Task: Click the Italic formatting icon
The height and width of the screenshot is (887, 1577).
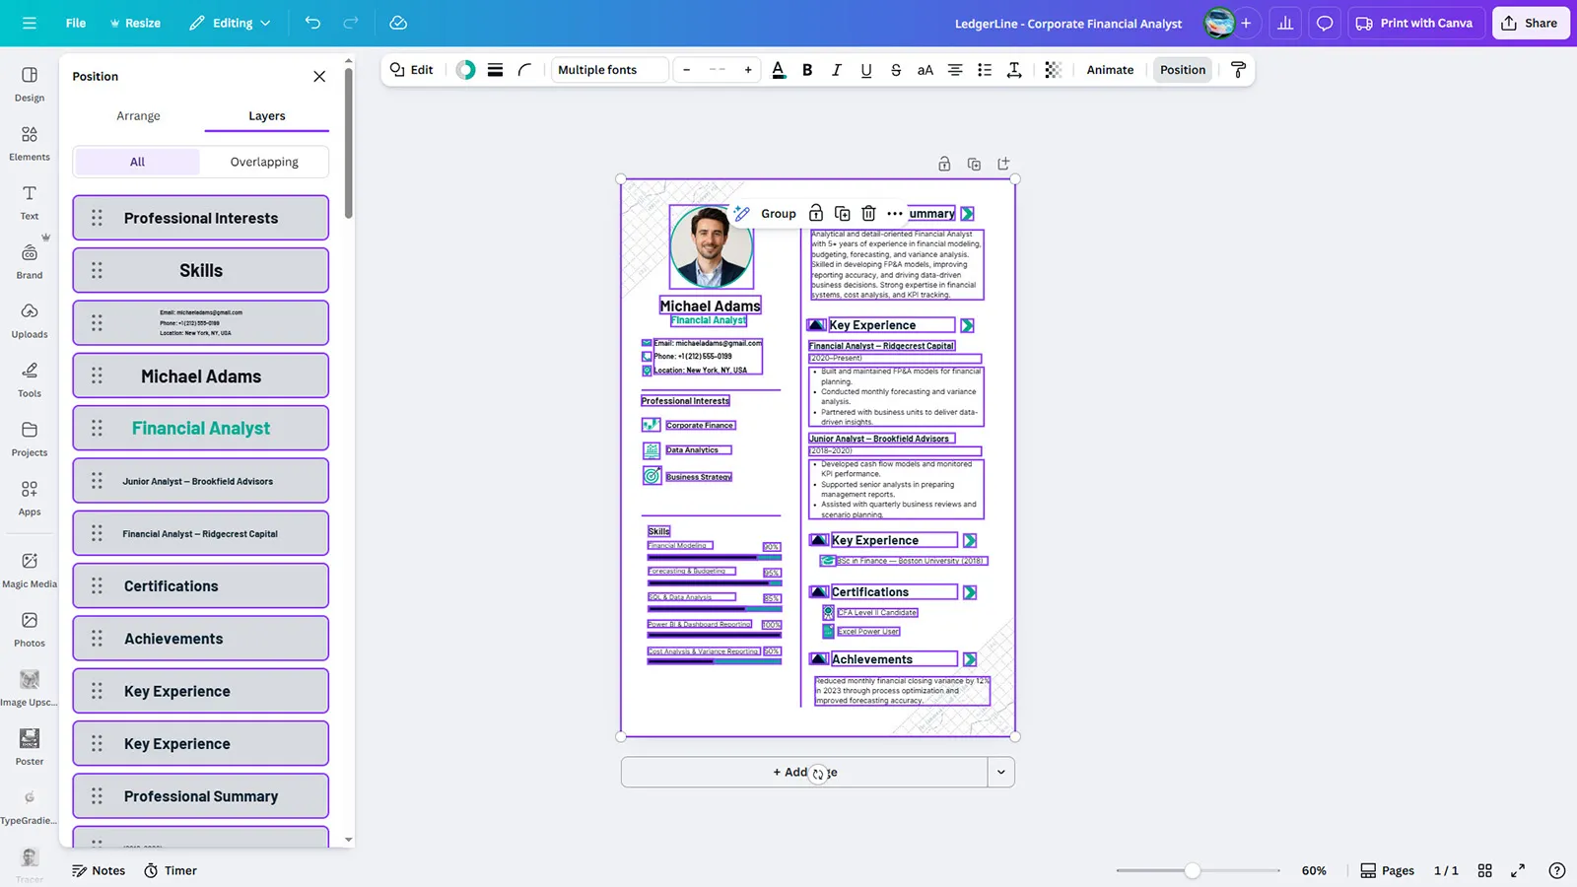Action: coord(837,70)
